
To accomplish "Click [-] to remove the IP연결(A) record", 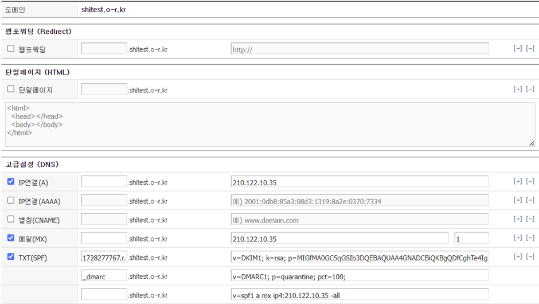I will click(530, 182).
